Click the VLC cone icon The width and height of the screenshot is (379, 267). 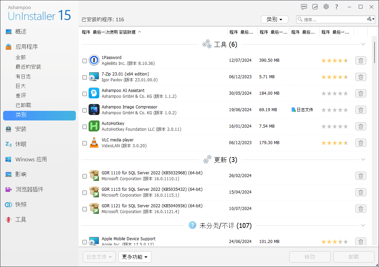94,142
